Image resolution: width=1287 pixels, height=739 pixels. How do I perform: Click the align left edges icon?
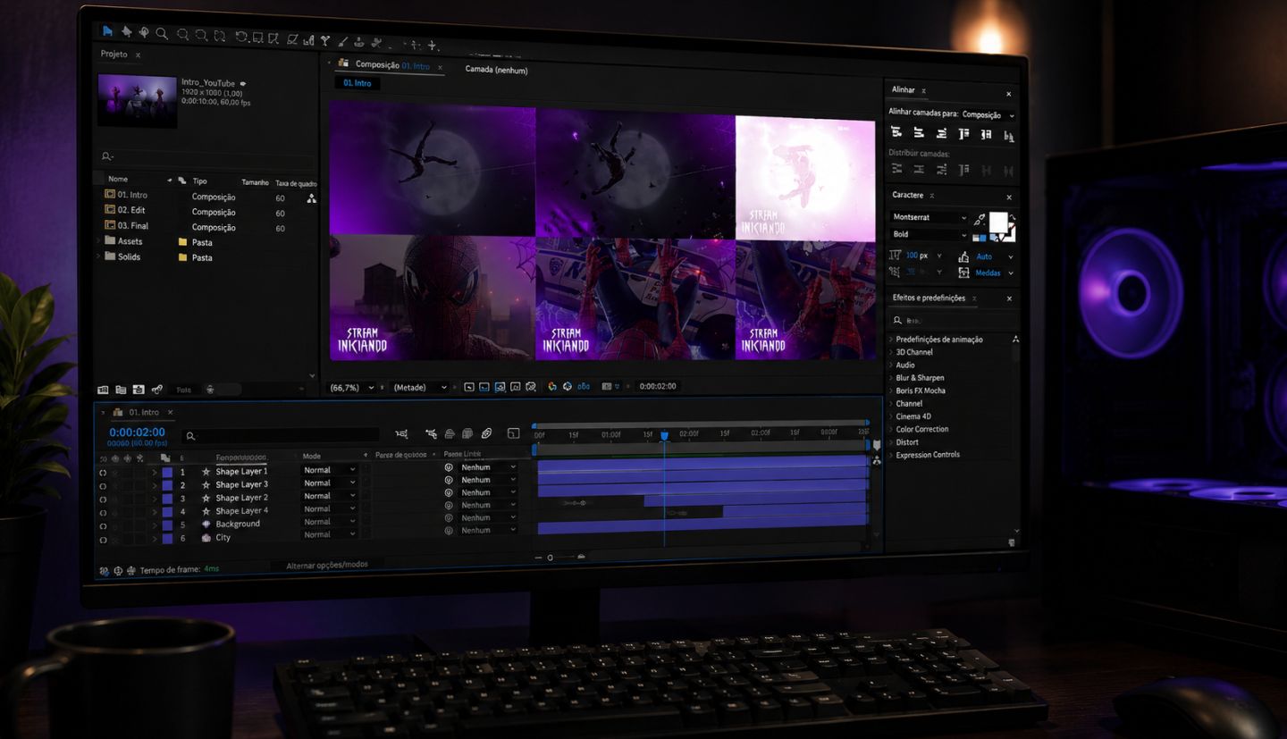[896, 132]
